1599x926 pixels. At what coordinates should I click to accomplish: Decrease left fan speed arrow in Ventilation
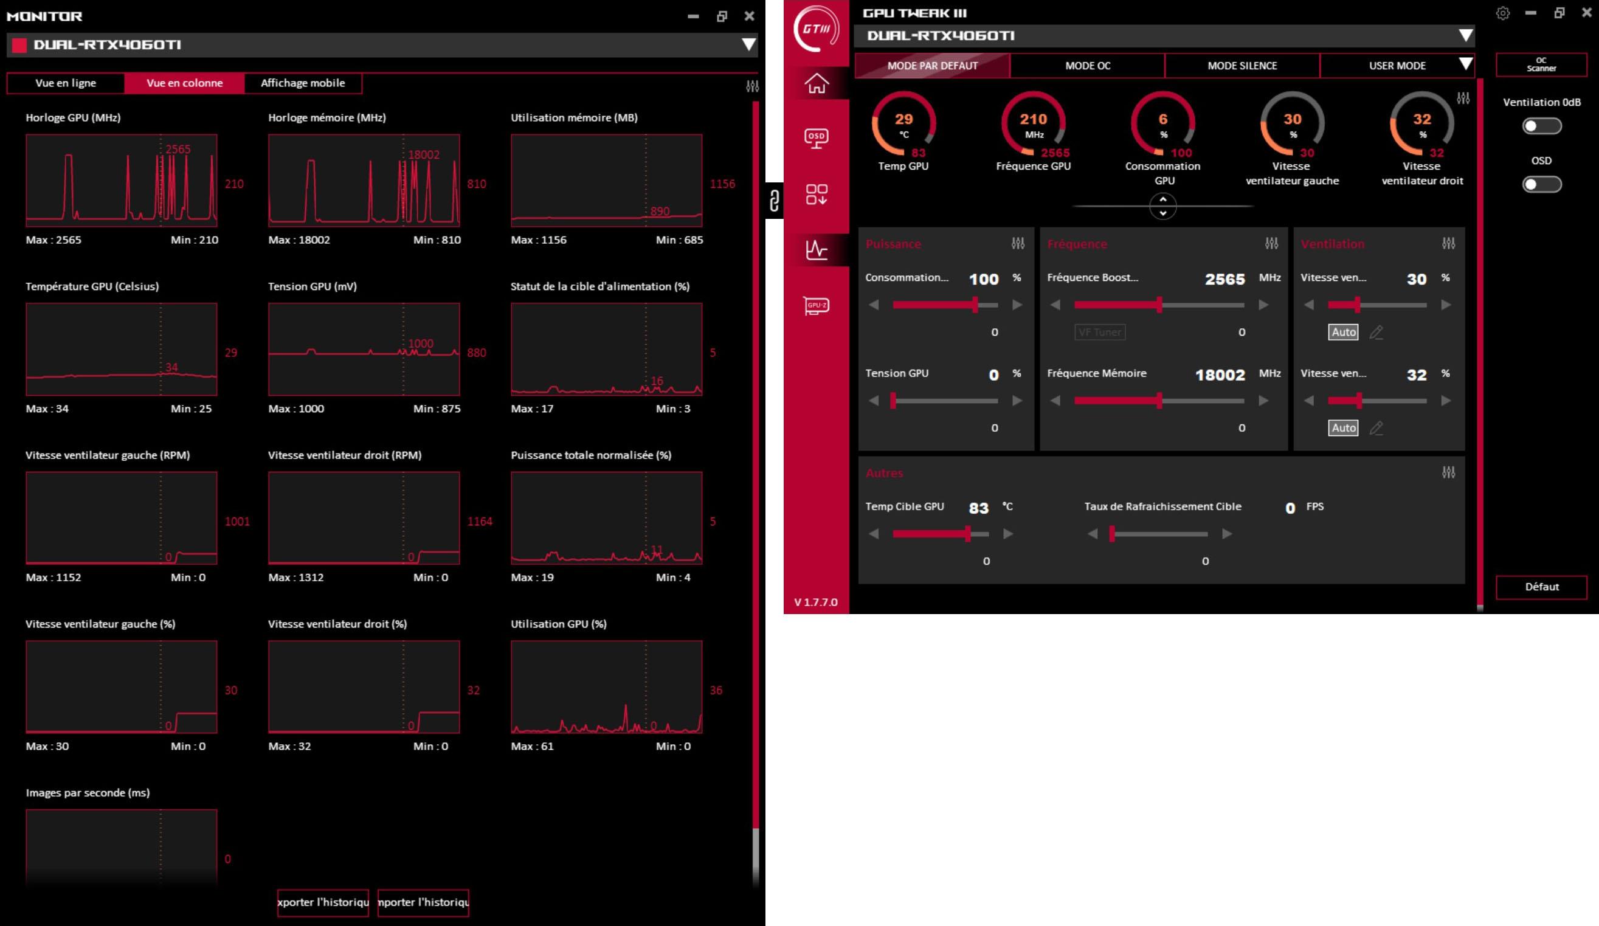click(1309, 305)
